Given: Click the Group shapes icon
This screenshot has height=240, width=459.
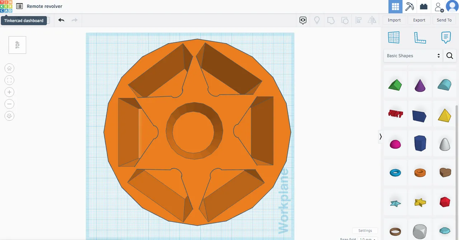Looking at the screenshot, I should [331, 20].
